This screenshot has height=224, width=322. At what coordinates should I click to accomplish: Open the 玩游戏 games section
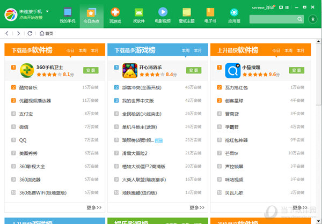(x=115, y=16)
